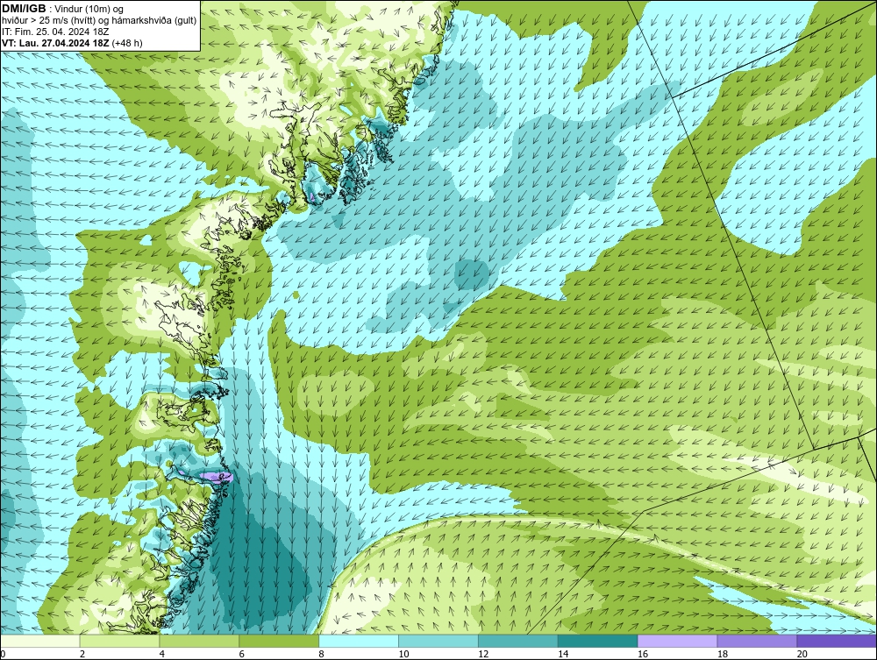Click the 'hviður > 25 m/s (hvítt)' description line
Viewport: 877px width, 660px height.
99,20
